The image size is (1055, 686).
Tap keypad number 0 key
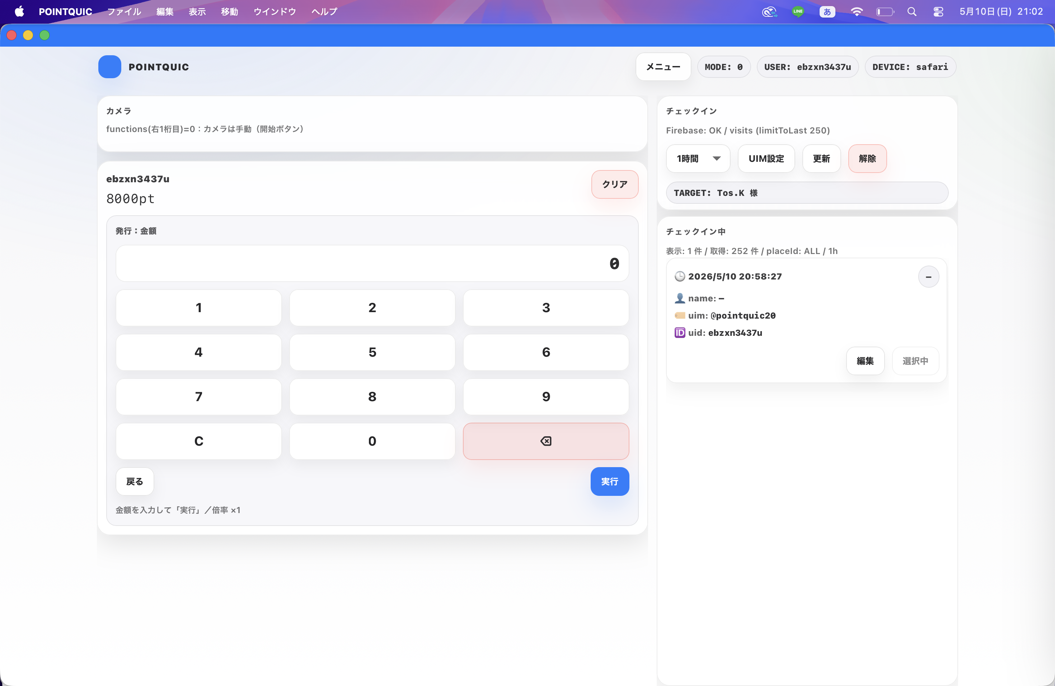click(x=372, y=441)
